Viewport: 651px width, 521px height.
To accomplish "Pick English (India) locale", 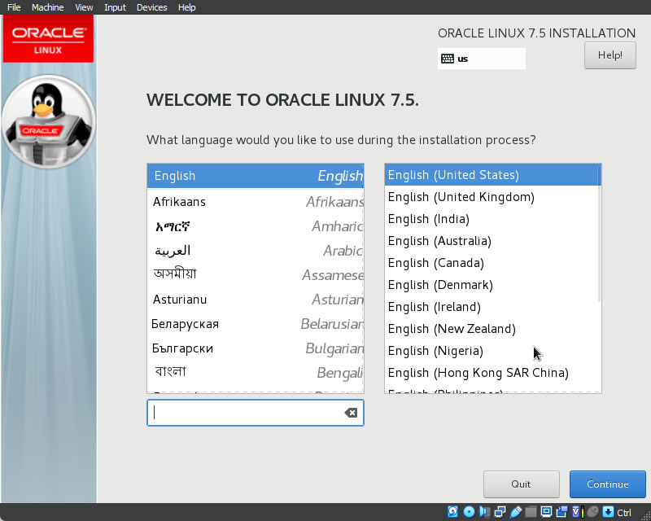I will pyautogui.click(x=492, y=219).
